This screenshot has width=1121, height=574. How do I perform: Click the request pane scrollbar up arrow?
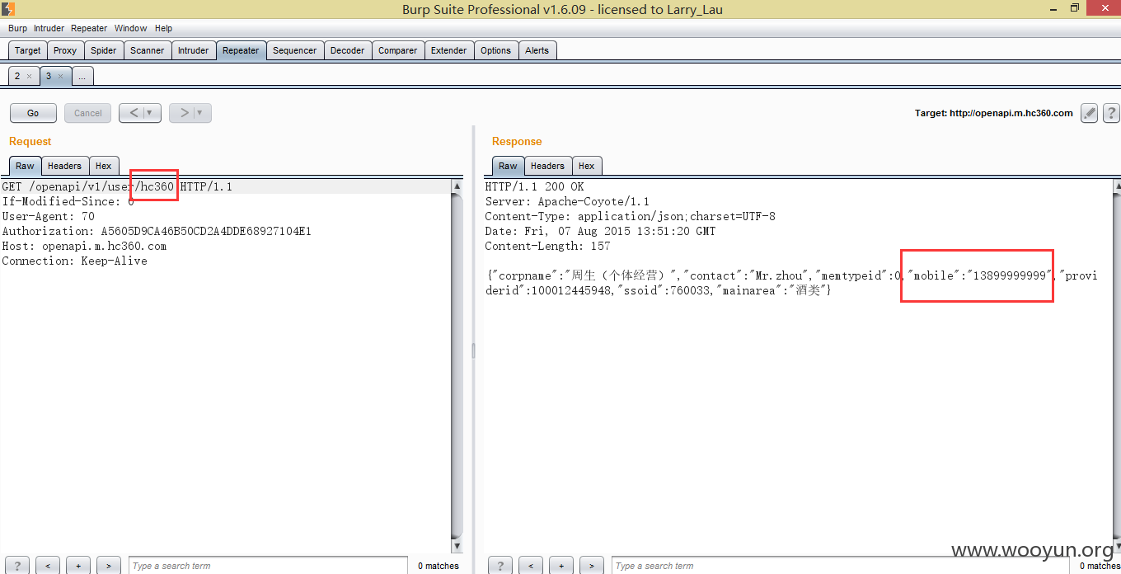point(457,186)
